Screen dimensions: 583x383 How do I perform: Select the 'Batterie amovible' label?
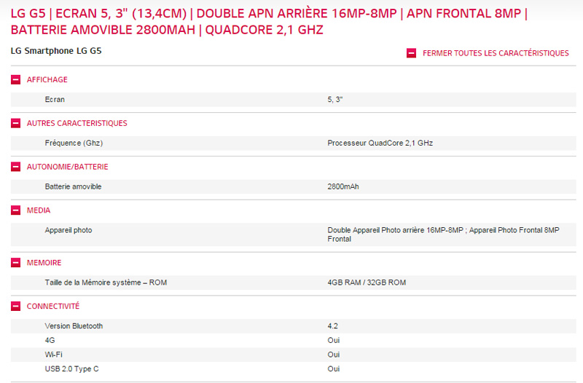coord(74,186)
